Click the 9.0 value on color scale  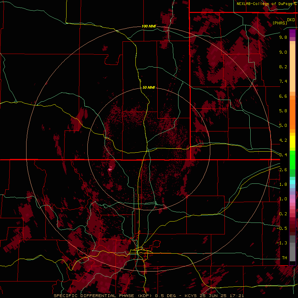click(x=283, y=52)
